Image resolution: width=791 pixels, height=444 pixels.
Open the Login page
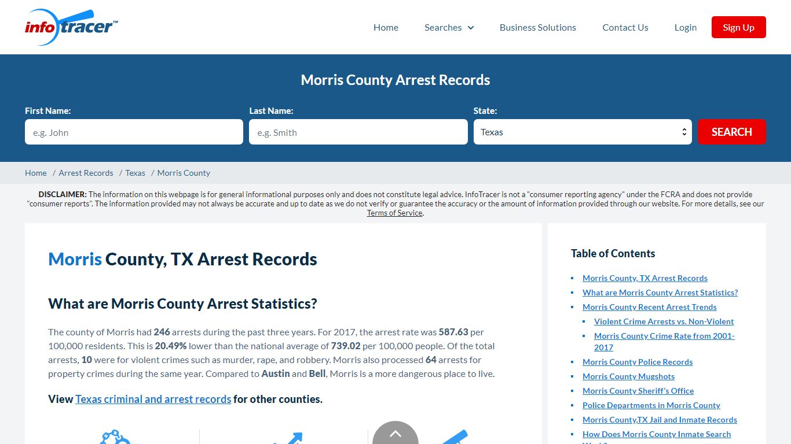coord(686,27)
